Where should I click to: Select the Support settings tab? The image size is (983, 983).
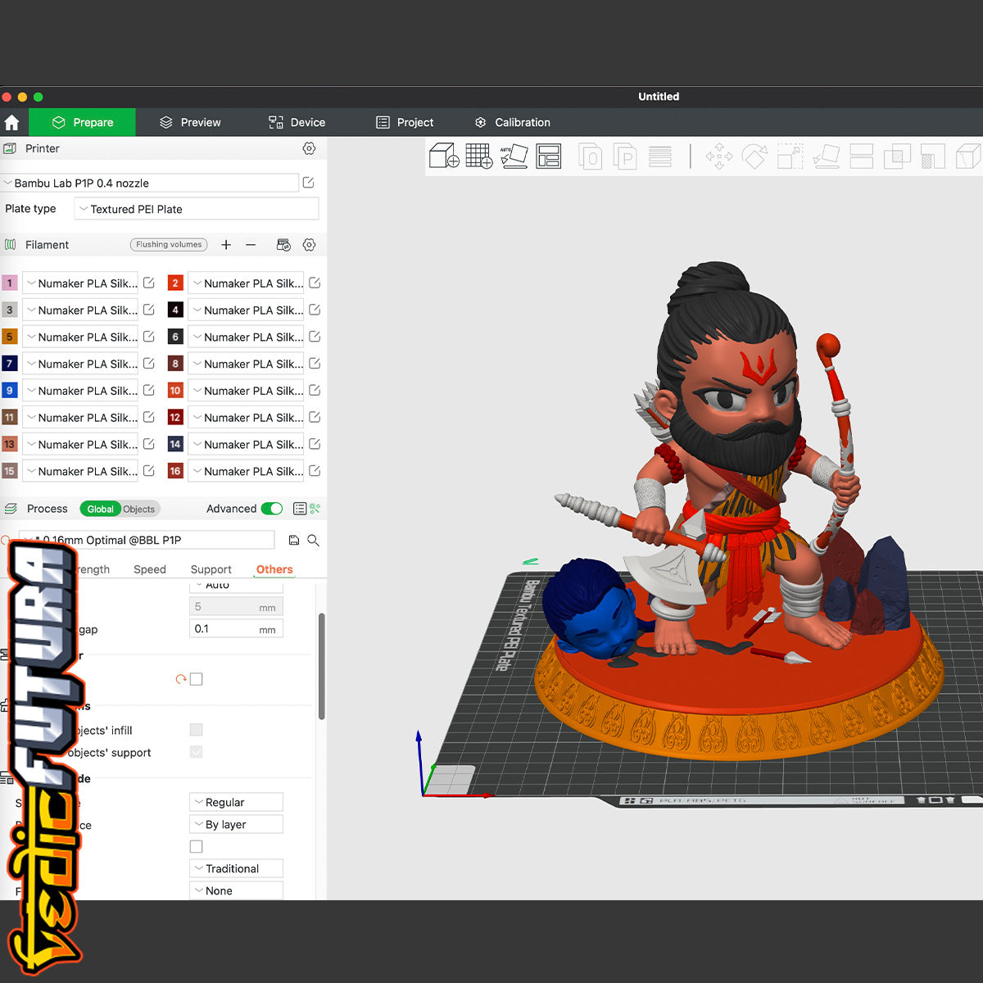point(211,569)
